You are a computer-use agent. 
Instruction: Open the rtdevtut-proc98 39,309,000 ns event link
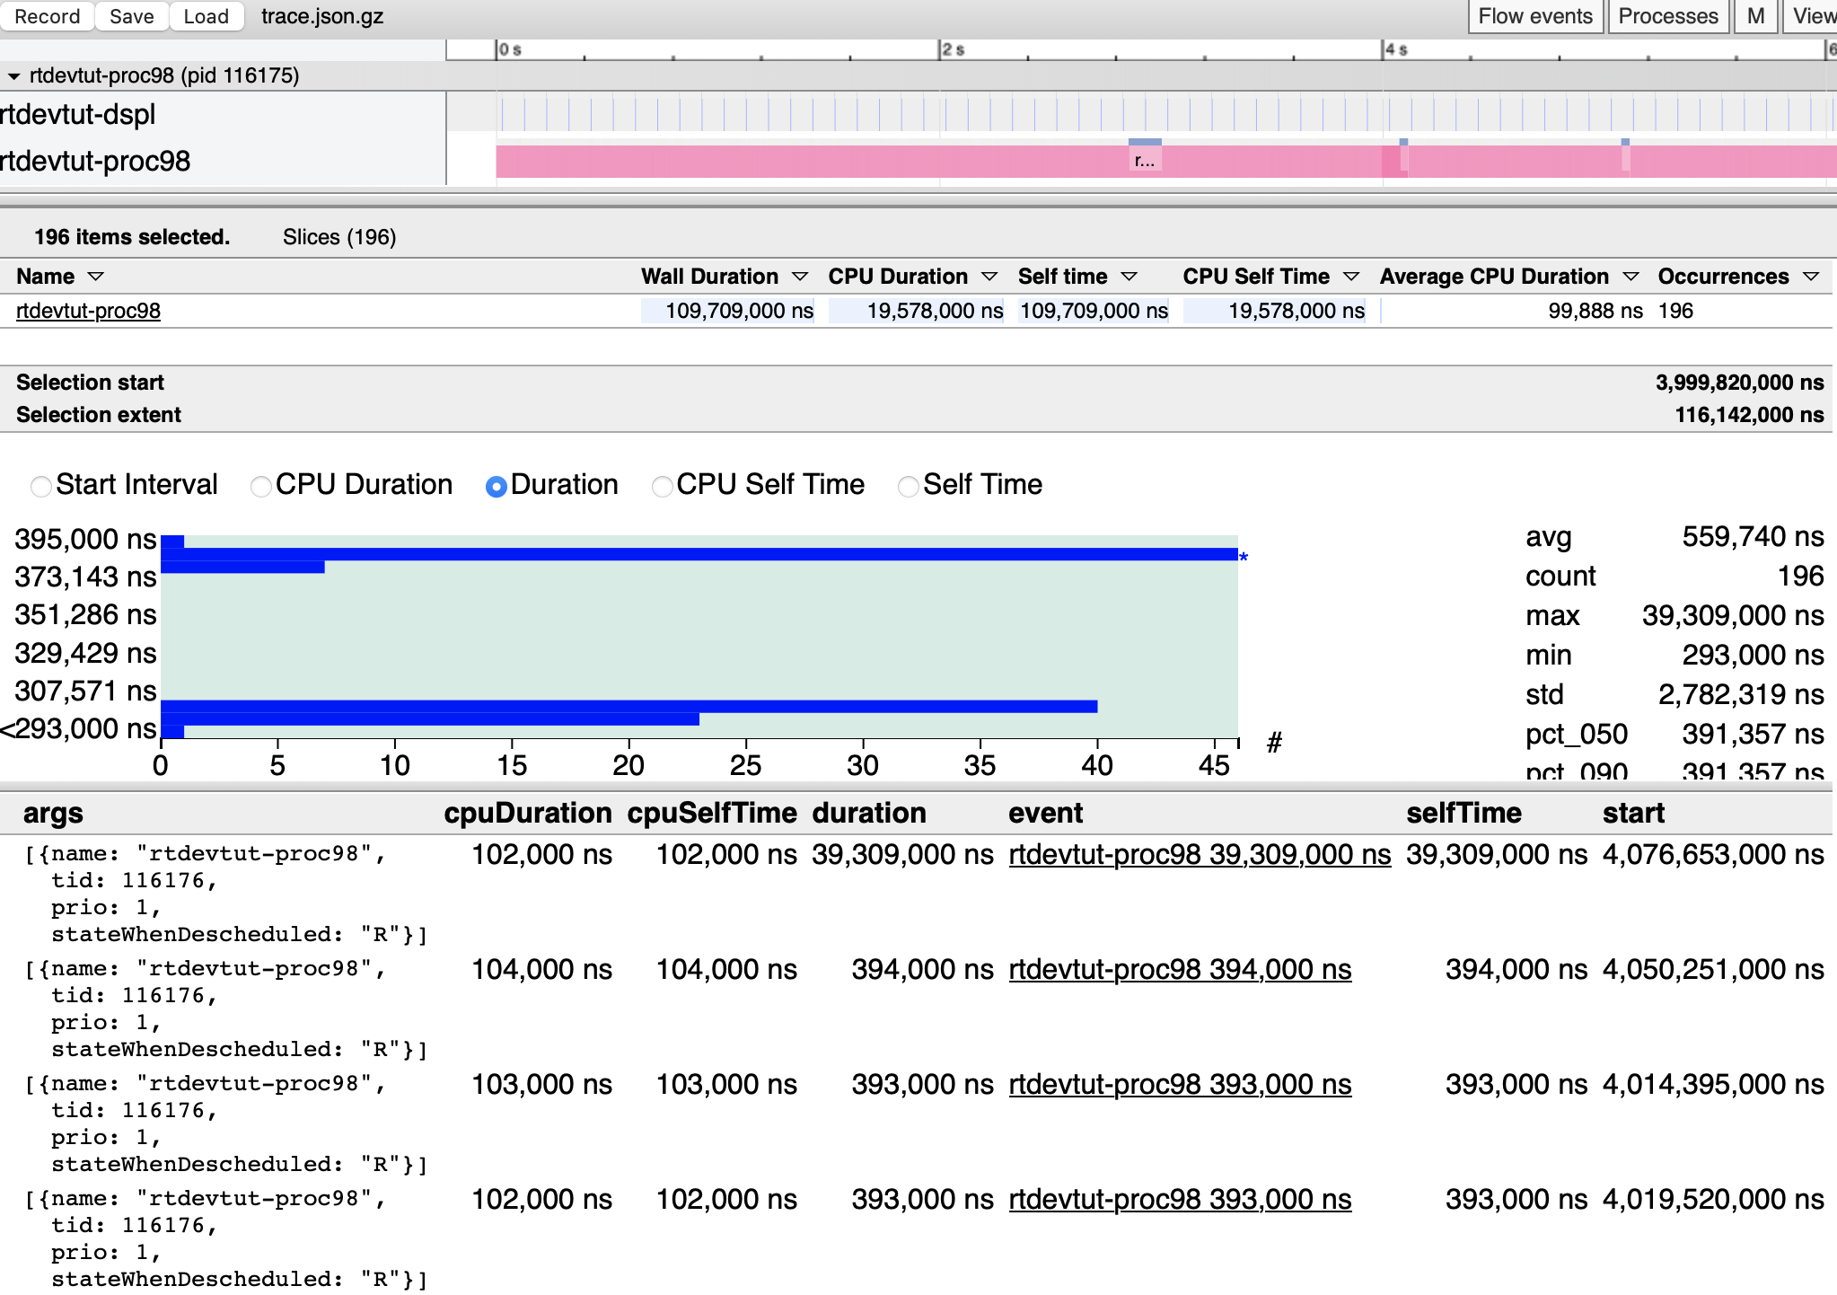(1200, 854)
